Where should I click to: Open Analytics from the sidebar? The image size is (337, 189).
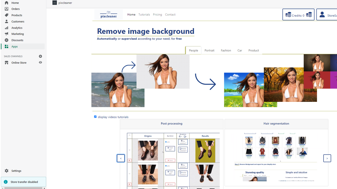point(16,28)
